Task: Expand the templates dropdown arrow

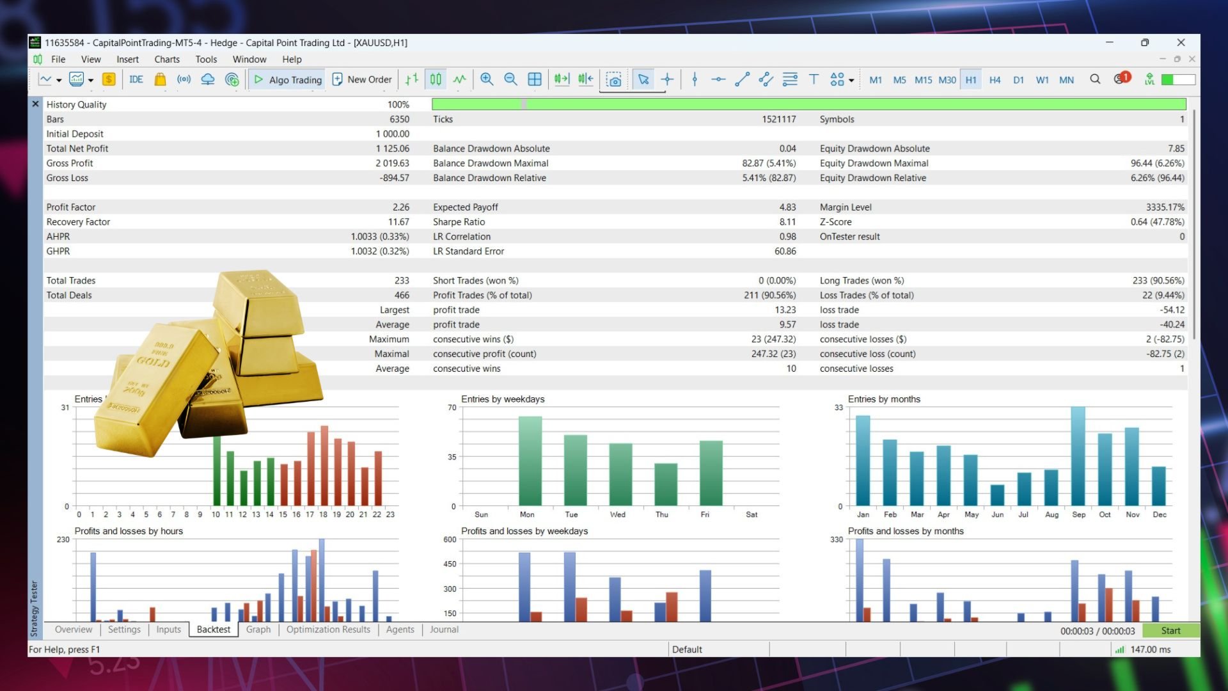Action: [x=91, y=81]
